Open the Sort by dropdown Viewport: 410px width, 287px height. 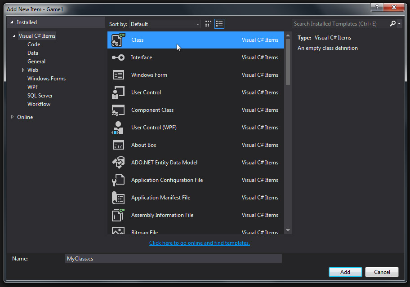coord(165,24)
